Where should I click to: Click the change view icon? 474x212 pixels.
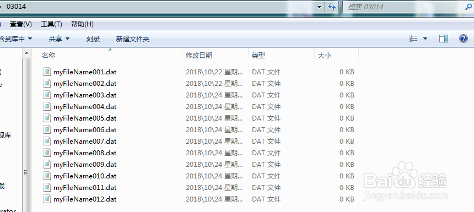tap(413, 39)
